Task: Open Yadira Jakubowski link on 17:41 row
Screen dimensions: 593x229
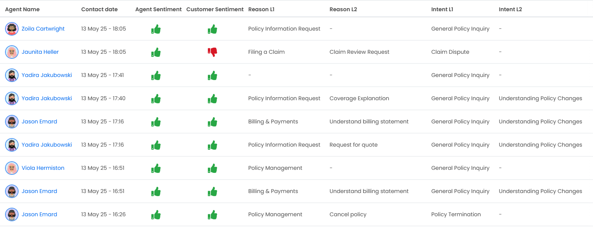Action: 47,75
